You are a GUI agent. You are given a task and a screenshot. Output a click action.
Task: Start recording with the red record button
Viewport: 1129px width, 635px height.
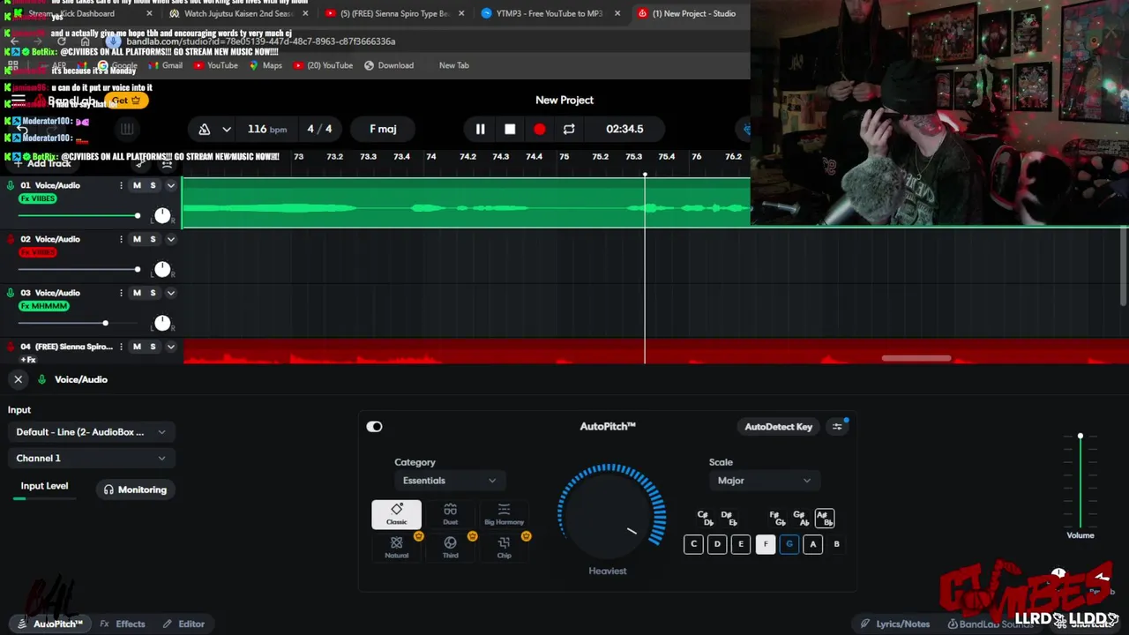[x=539, y=129]
